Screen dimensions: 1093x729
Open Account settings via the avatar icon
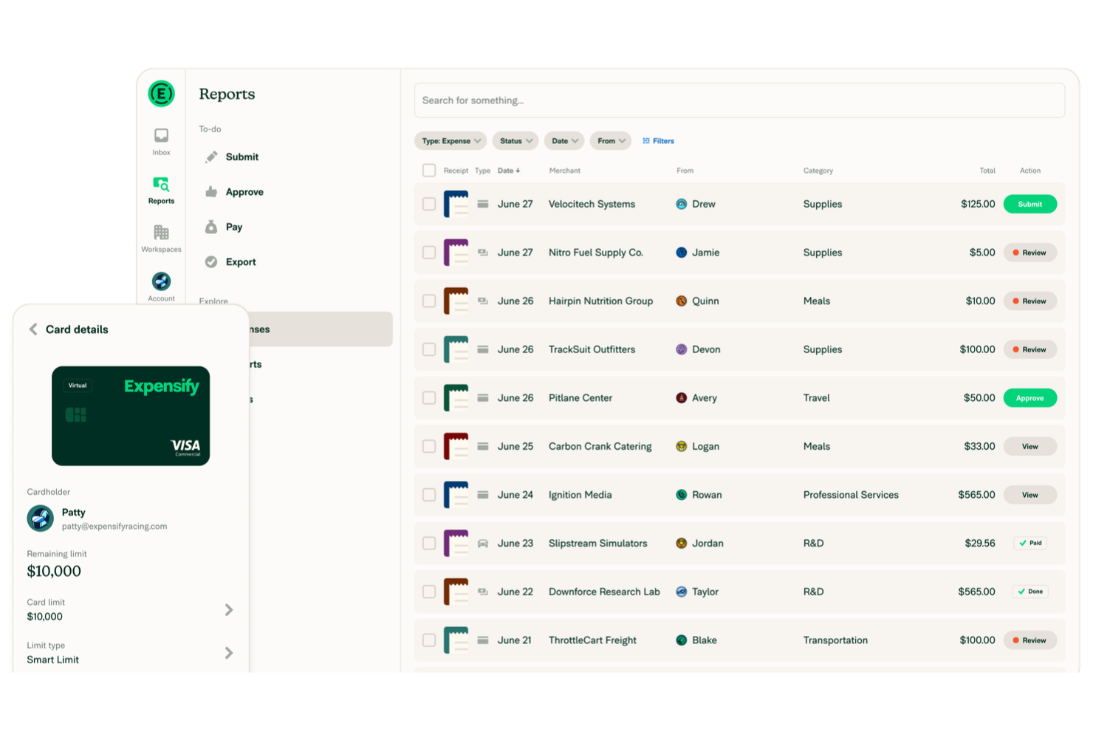pyautogui.click(x=160, y=281)
